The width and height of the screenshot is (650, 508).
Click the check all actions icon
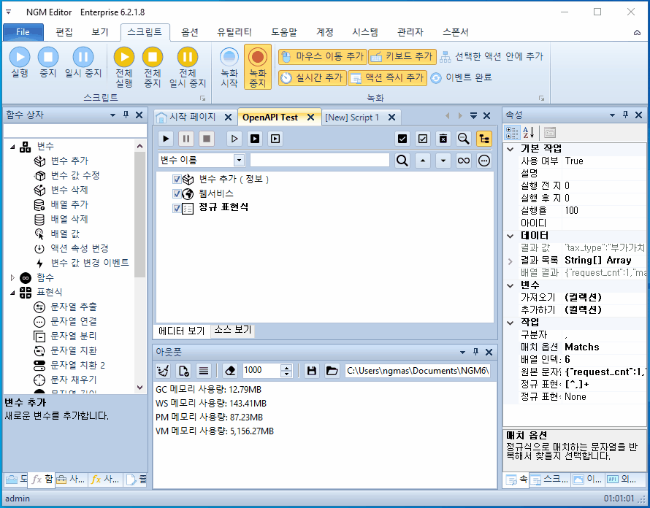pyautogui.click(x=402, y=139)
